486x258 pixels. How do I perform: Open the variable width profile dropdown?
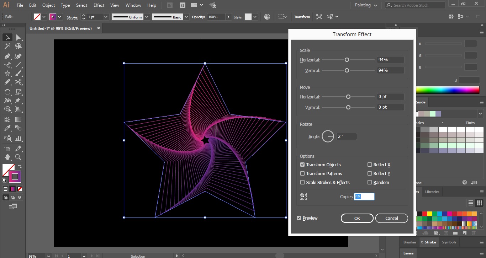coord(147,17)
